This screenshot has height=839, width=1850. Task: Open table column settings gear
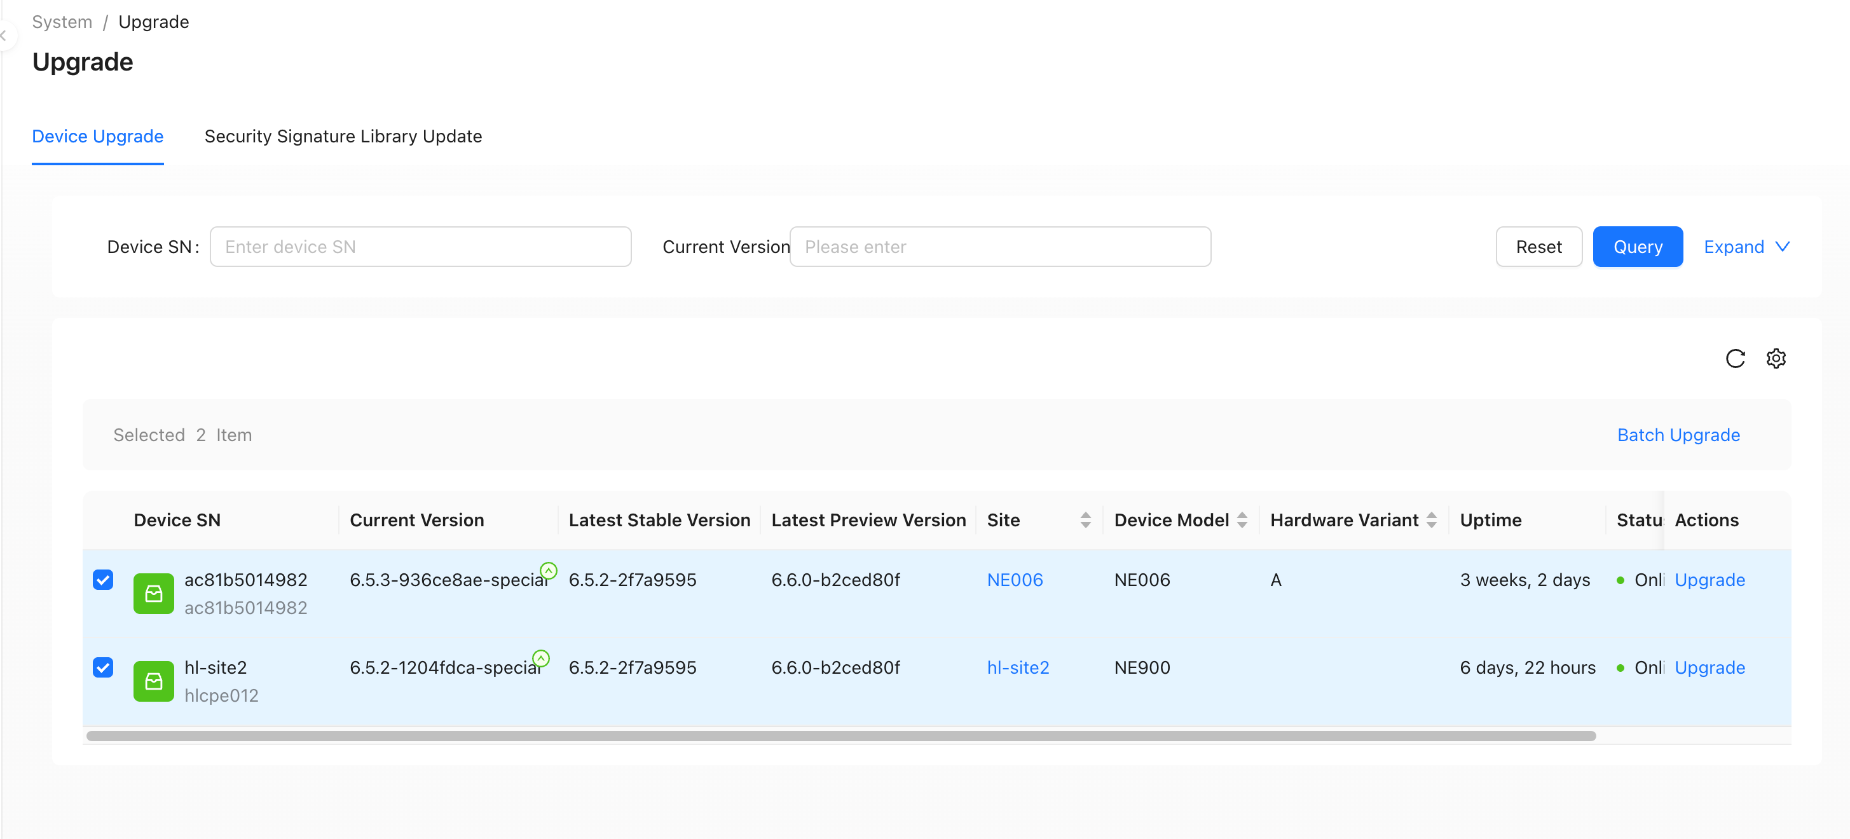pos(1776,358)
